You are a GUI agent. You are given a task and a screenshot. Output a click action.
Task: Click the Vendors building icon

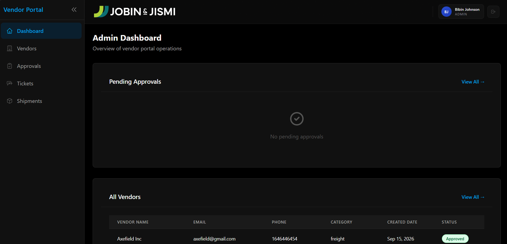(10, 48)
